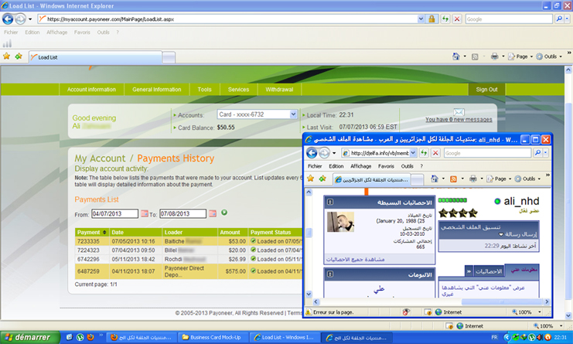Image resolution: width=573 pixels, height=344 pixels.
Task: Click démarrer Start button
Action: point(30,337)
